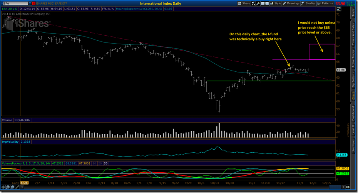Click the 63.66 moving average value
The image size is (358, 193).
coord(168,9)
